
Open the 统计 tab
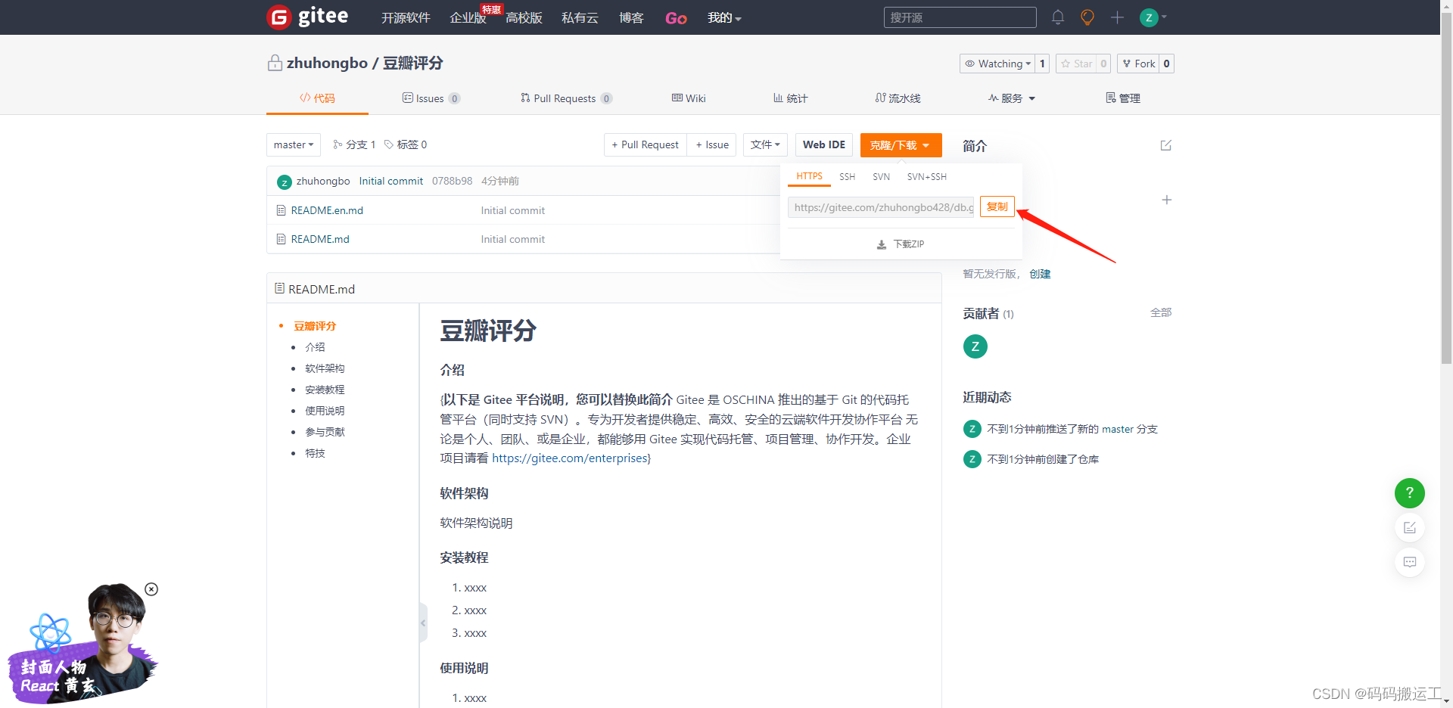[x=790, y=98]
